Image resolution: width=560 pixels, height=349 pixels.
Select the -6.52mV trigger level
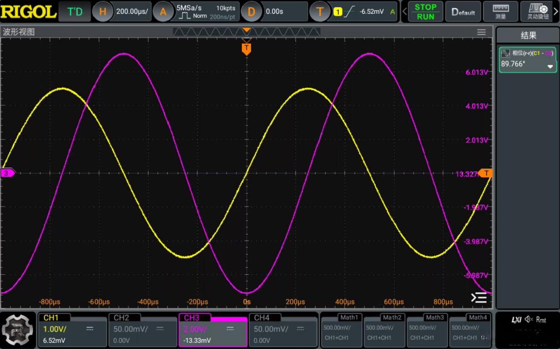tap(372, 12)
